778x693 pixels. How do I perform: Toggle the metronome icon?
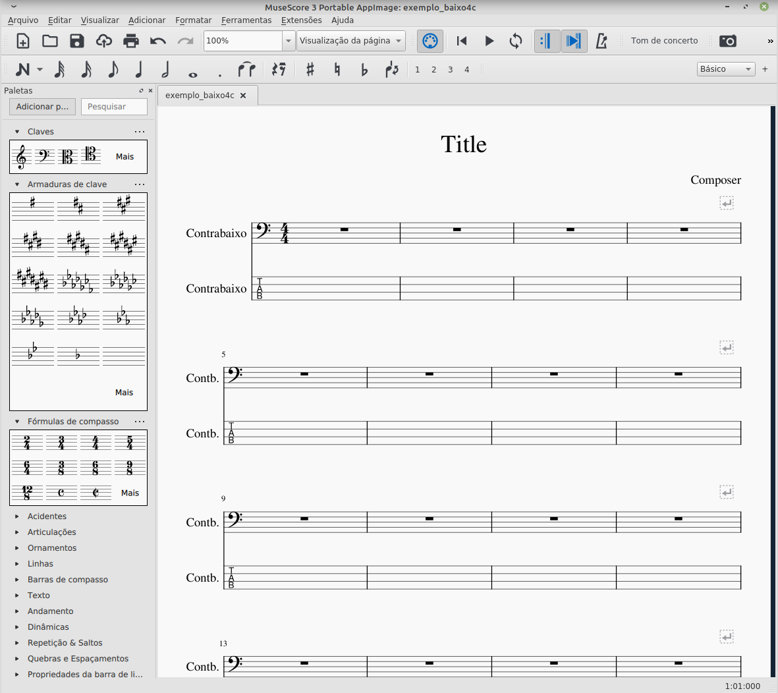(601, 41)
